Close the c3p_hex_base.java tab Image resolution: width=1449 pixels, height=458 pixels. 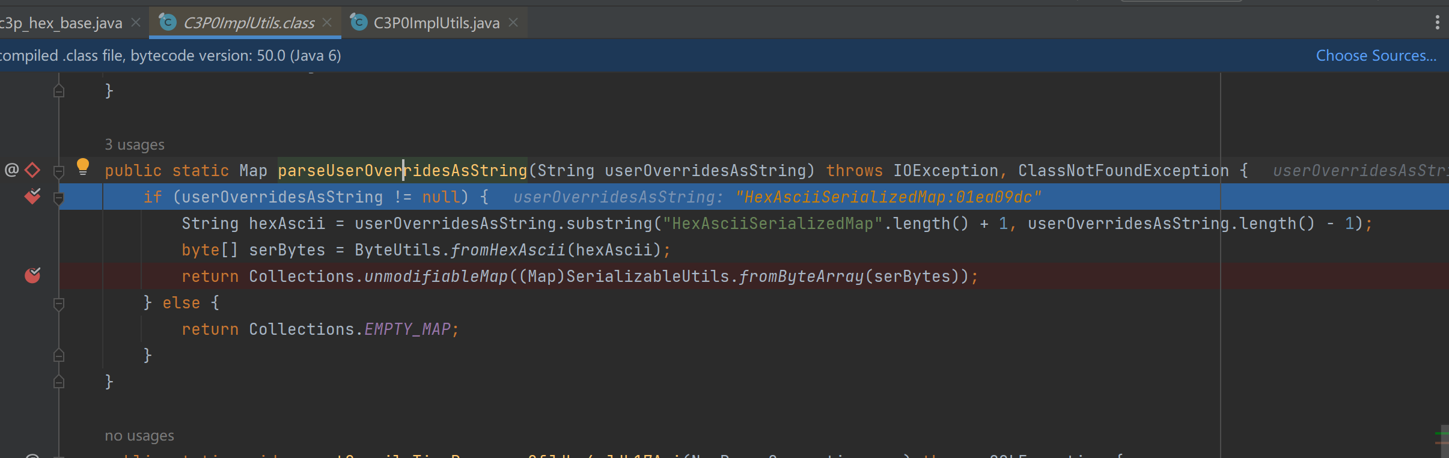point(136,23)
